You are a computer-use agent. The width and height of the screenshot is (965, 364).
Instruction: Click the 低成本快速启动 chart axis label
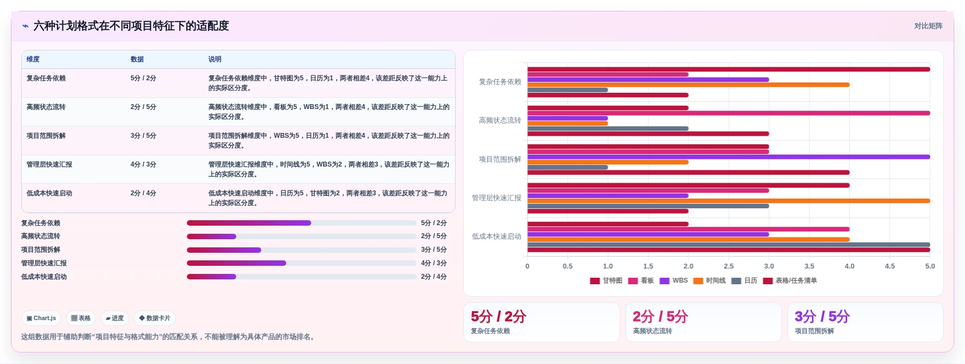coord(496,237)
